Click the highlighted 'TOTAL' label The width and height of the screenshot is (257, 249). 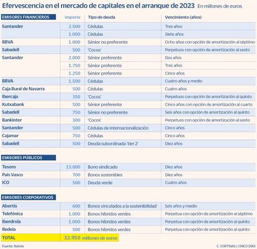tap(9, 238)
